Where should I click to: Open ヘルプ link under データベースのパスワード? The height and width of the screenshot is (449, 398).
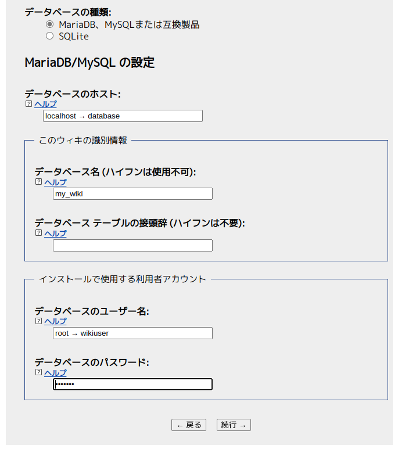pos(55,372)
